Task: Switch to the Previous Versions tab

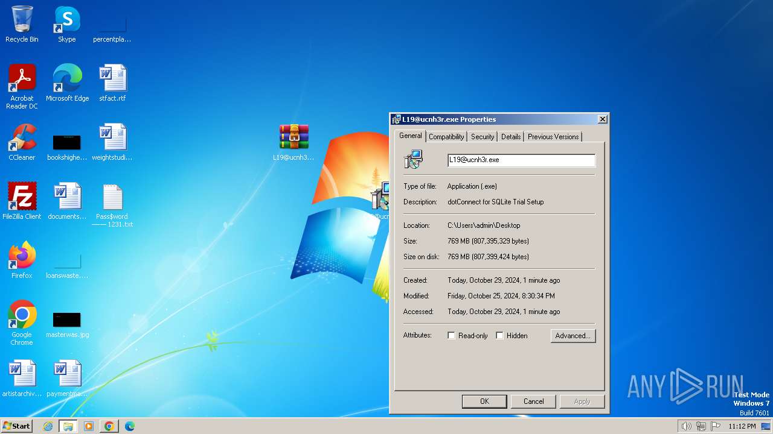Action: (x=553, y=137)
